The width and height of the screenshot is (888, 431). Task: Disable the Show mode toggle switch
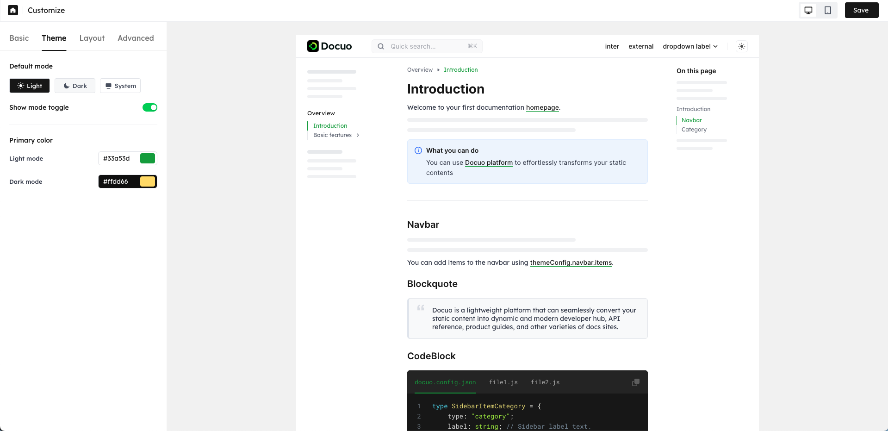tap(150, 107)
